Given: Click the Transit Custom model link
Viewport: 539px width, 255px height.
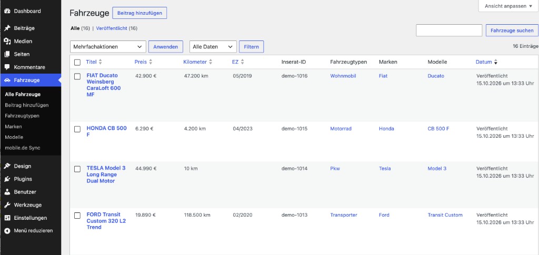Looking at the screenshot, I should pos(445,215).
